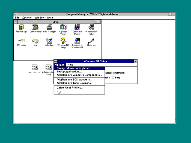This screenshot has height=143, width=191.
Task: Select the PIF Editor icon
Action: [x=22, y=41]
